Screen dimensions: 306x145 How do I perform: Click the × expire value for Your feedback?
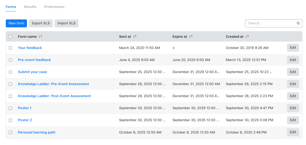point(174,48)
